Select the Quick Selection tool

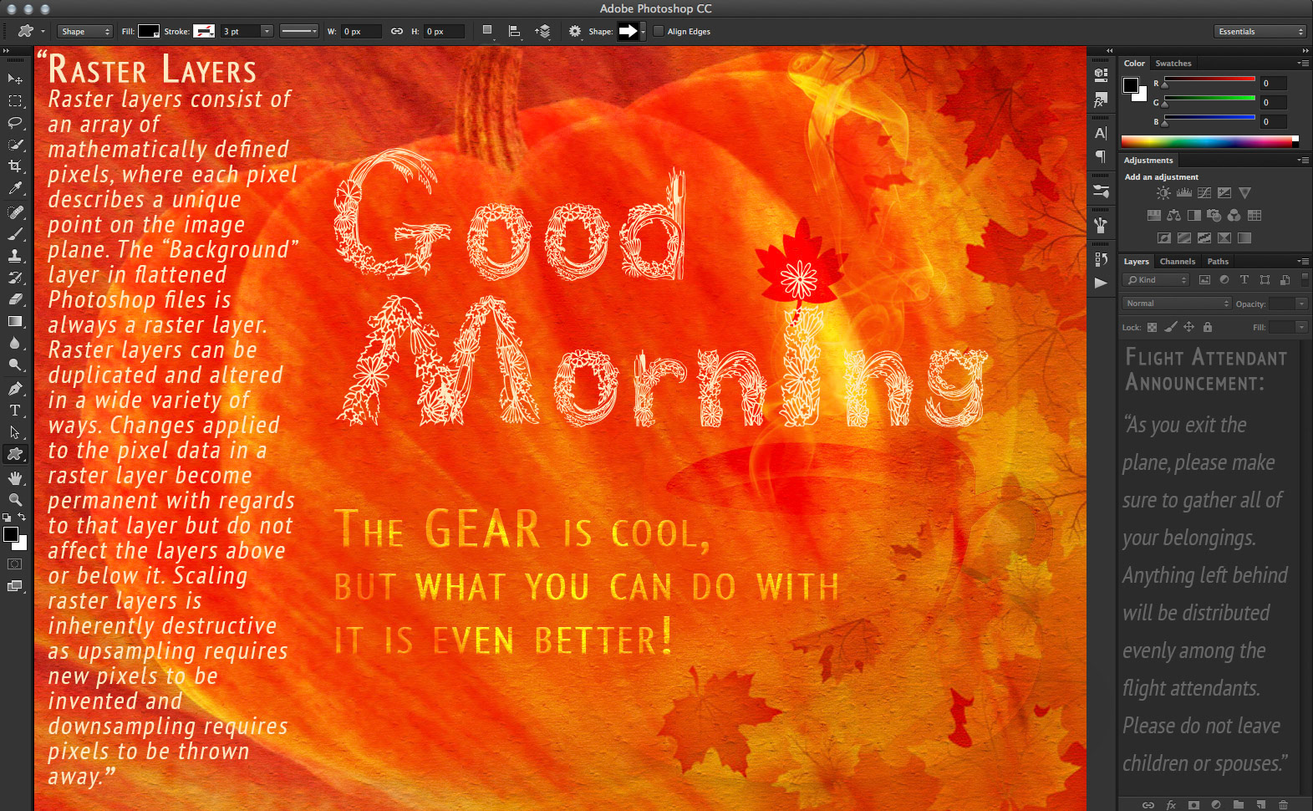click(x=15, y=145)
